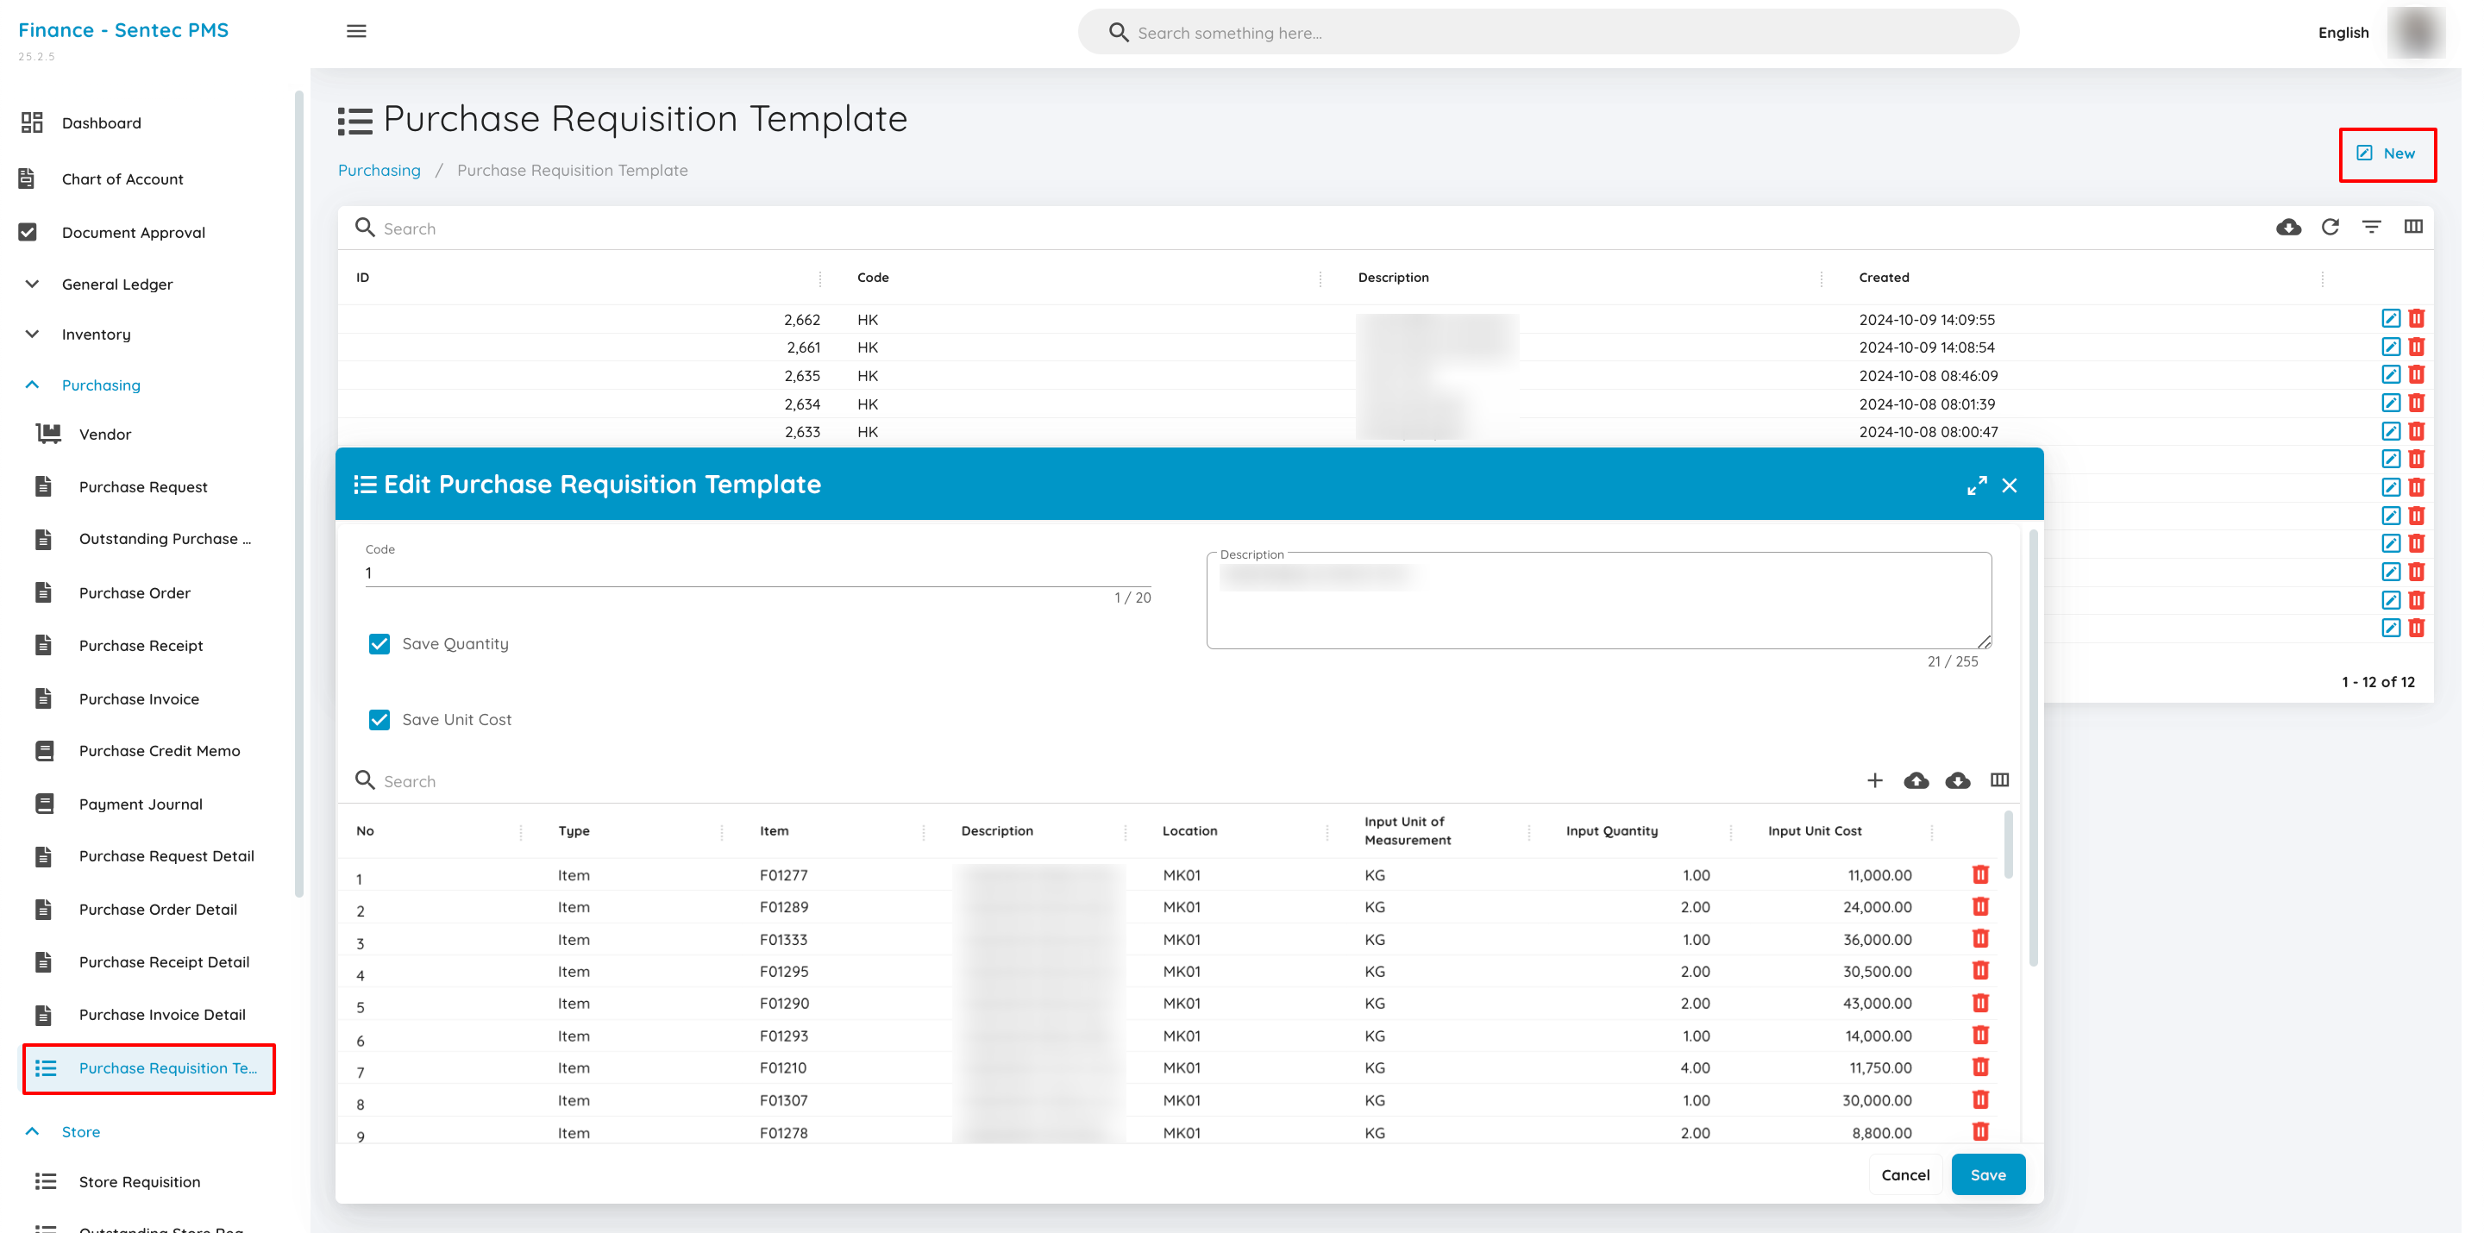2484x1233 pixels.
Task: Open the Dashboard menu item
Action: (x=101, y=122)
